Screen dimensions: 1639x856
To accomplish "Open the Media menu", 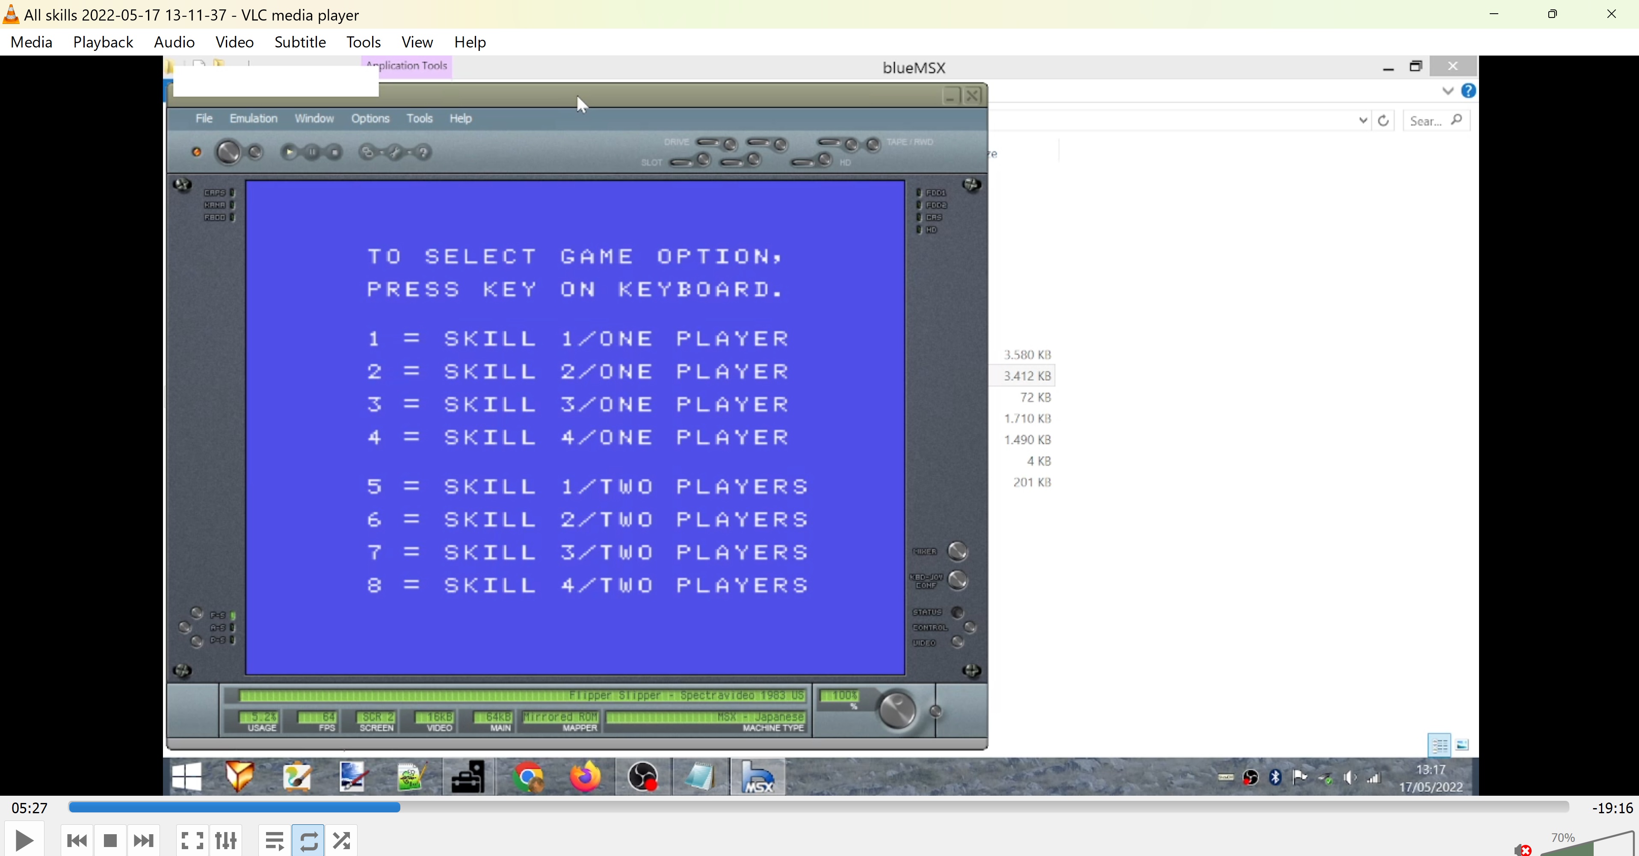I will (31, 42).
